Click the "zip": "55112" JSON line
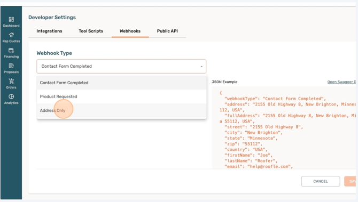358x202 pixels. click(243, 144)
